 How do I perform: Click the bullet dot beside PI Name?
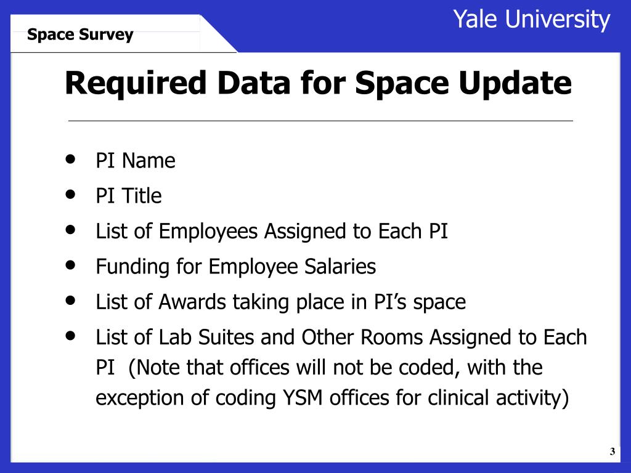coord(71,159)
